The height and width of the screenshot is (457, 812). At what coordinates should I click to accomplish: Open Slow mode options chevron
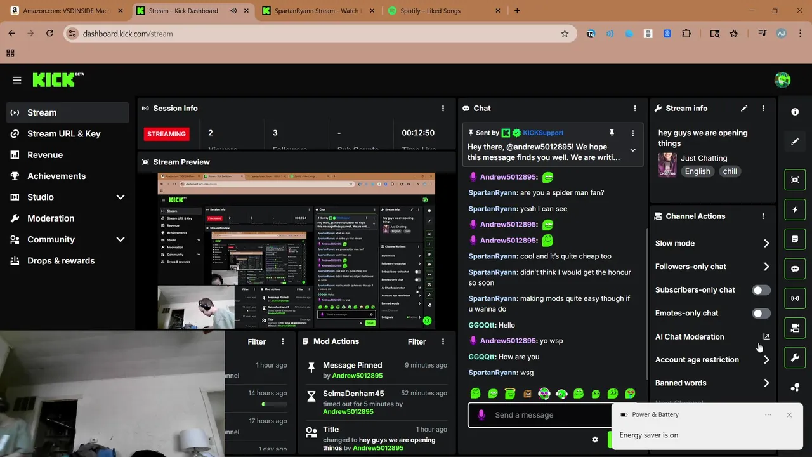click(x=766, y=243)
